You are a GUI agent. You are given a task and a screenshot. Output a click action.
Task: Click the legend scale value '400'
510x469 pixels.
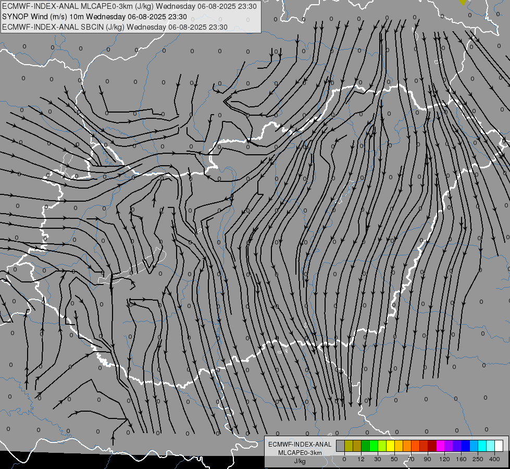(x=494, y=459)
